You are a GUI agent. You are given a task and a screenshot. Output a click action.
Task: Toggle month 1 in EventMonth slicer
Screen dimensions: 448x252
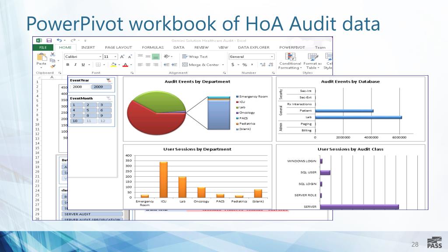(77, 105)
